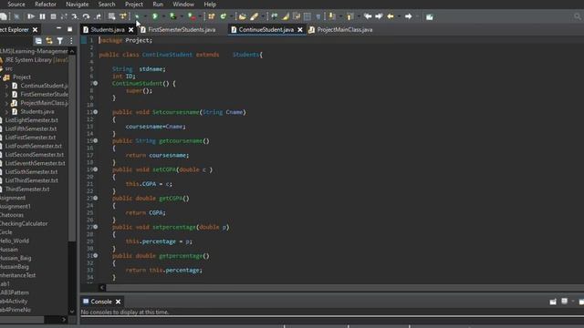Open the Run launch dropdown arrow
Viewport: 584px width, 328px height.
point(163,16)
